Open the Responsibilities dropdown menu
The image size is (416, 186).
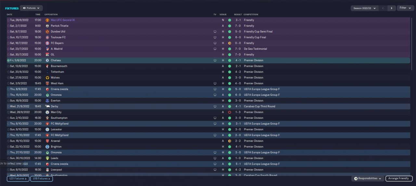pos(368,179)
